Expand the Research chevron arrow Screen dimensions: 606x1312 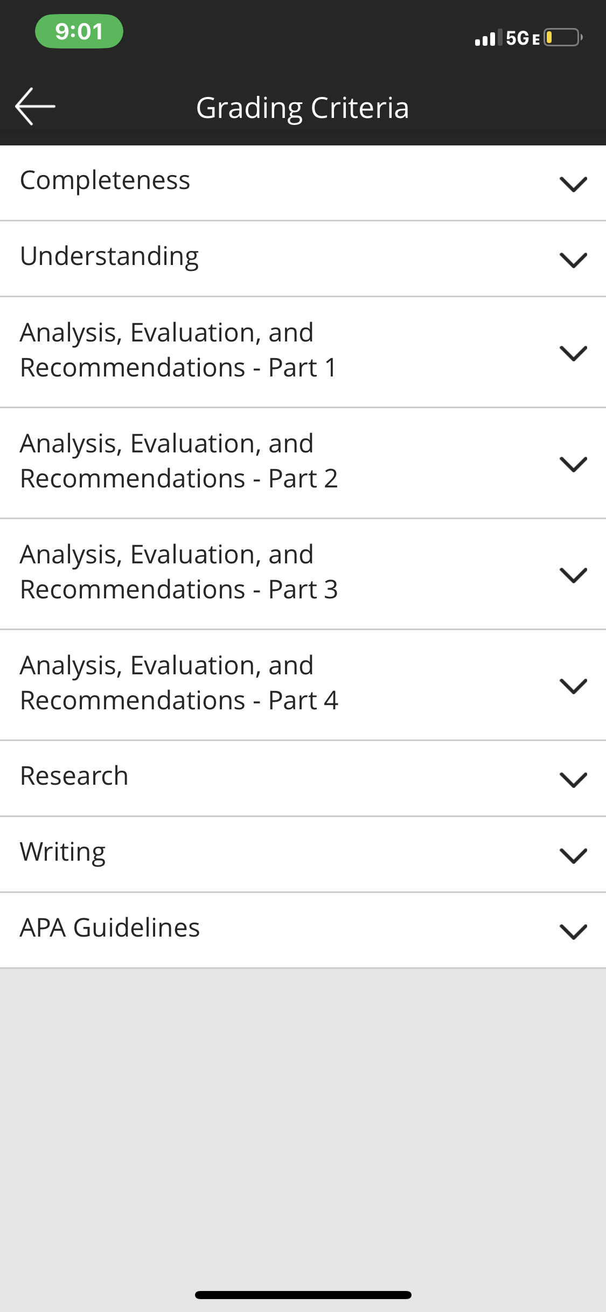tap(573, 780)
